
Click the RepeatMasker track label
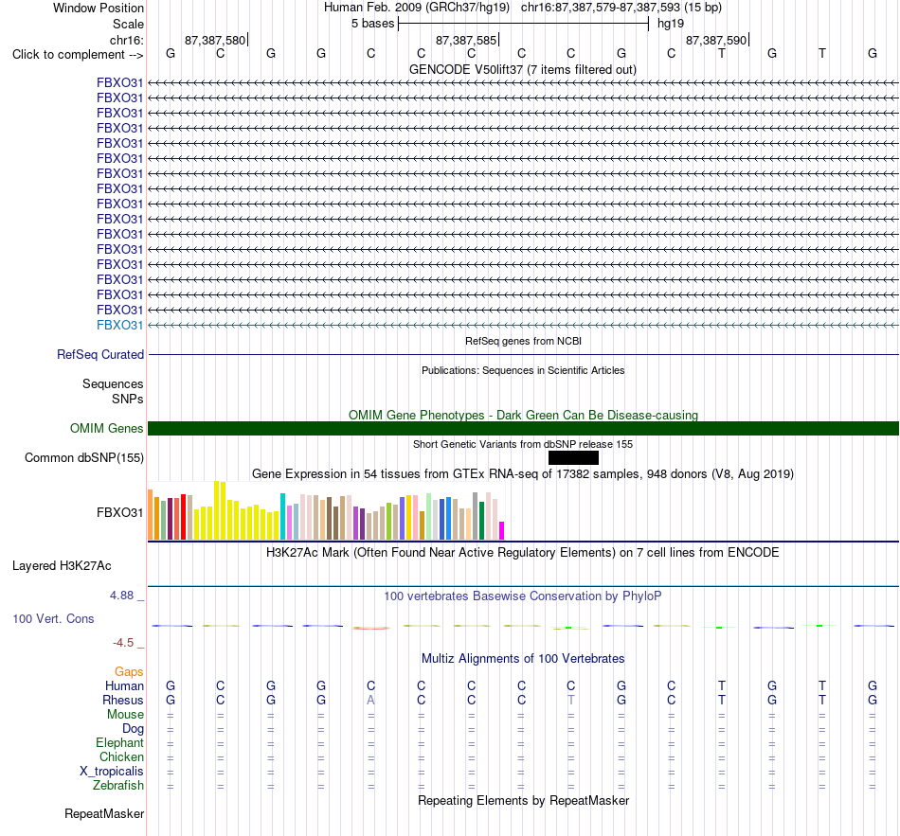point(104,813)
